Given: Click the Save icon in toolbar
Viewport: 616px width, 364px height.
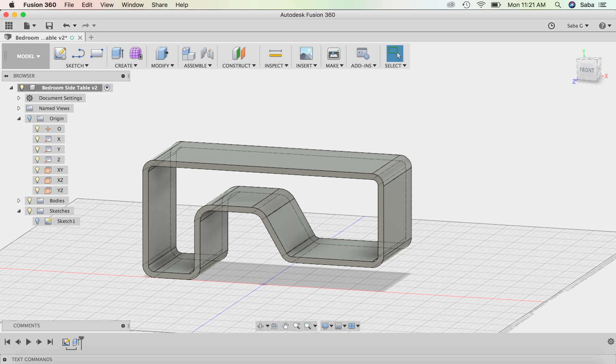Looking at the screenshot, I should (49, 26).
